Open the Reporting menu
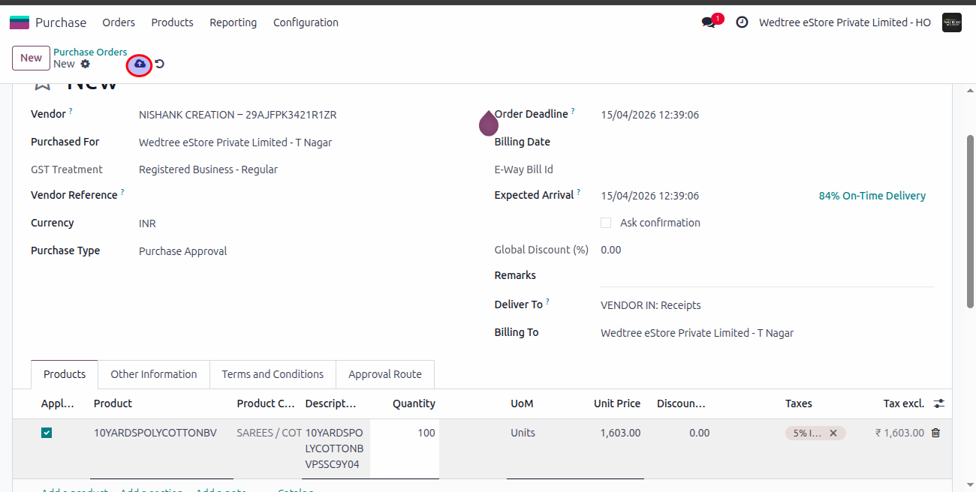The width and height of the screenshot is (976, 492). coord(233,22)
